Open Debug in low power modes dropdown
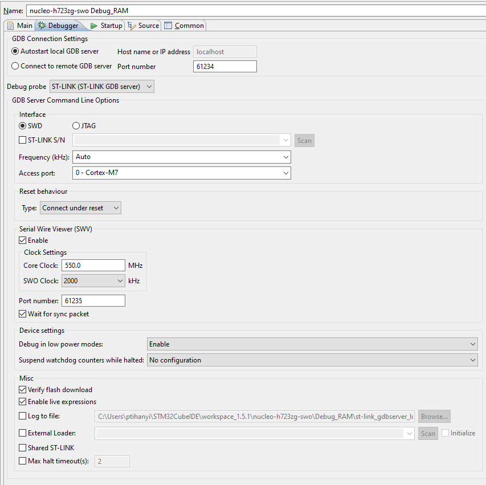Image resolution: width=486 pixels, height=485 pixels. click(x=312, y=344)
